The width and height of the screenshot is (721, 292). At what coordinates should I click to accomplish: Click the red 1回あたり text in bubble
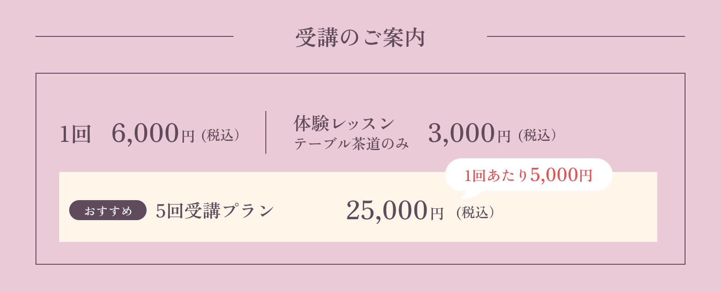[496, 176]
